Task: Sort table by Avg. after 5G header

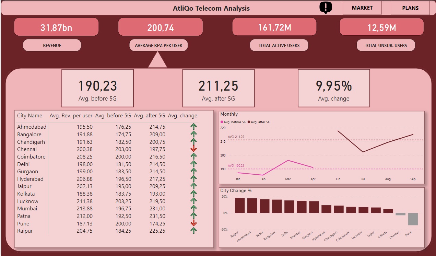Action: 149,116
